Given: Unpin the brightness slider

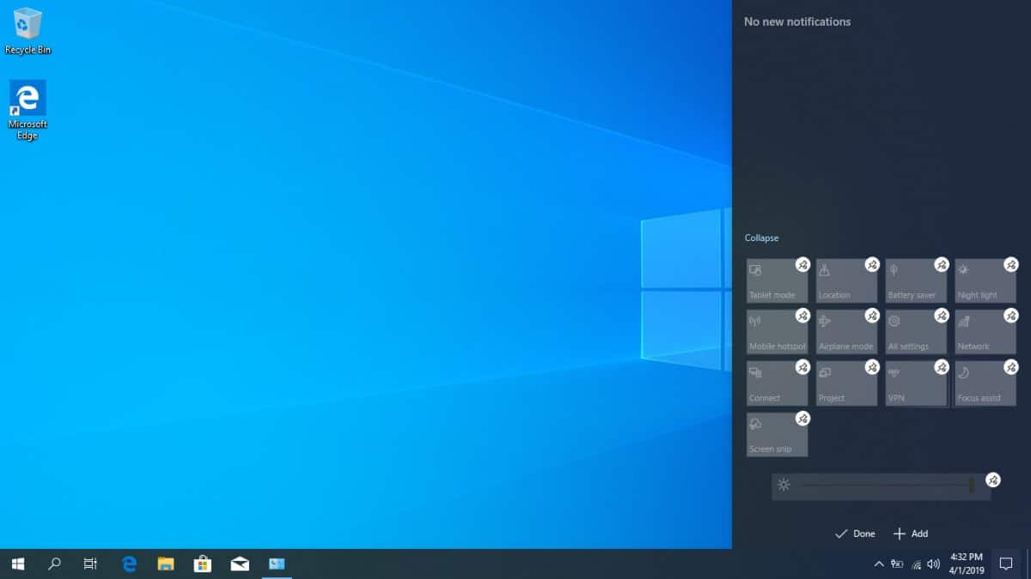Looking at the screenshot, I should pyautogui.click(x=993, y=479).
